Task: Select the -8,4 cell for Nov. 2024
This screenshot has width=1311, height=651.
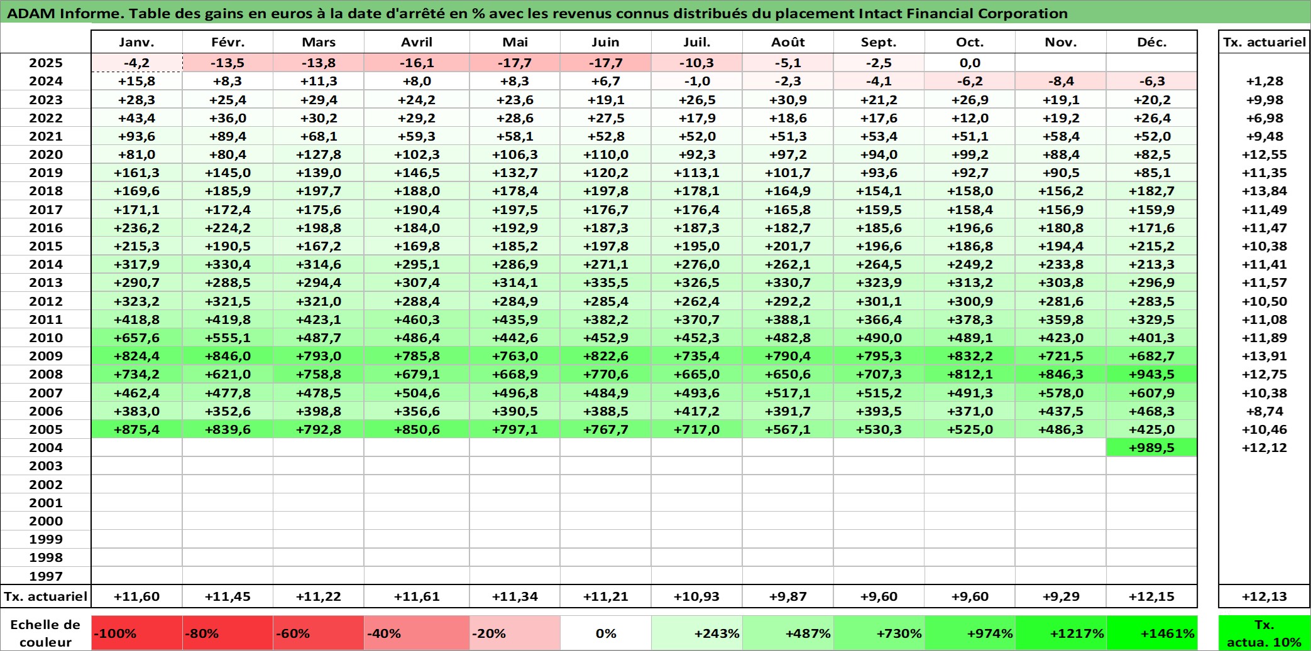Action: (x=1061, y=81)
